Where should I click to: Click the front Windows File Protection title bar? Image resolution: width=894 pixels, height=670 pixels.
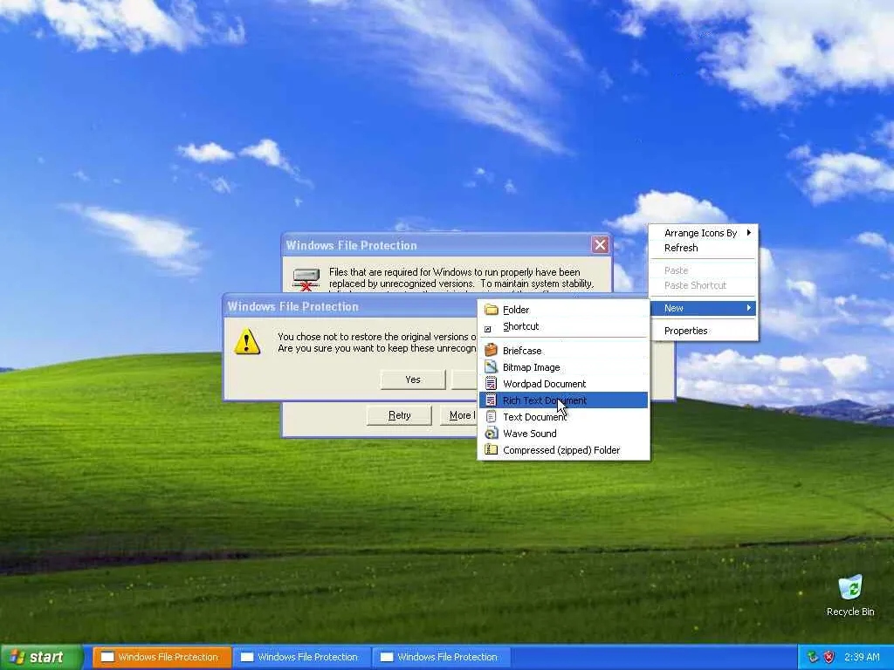[349, 306]
